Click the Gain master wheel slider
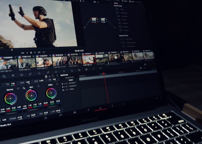The height and width of the screenshot is (144, 202). (x=33, y=109)
